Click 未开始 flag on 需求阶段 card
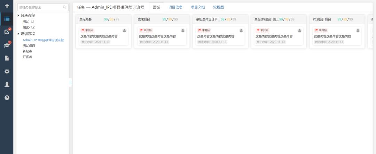 [x=146, y=30]
